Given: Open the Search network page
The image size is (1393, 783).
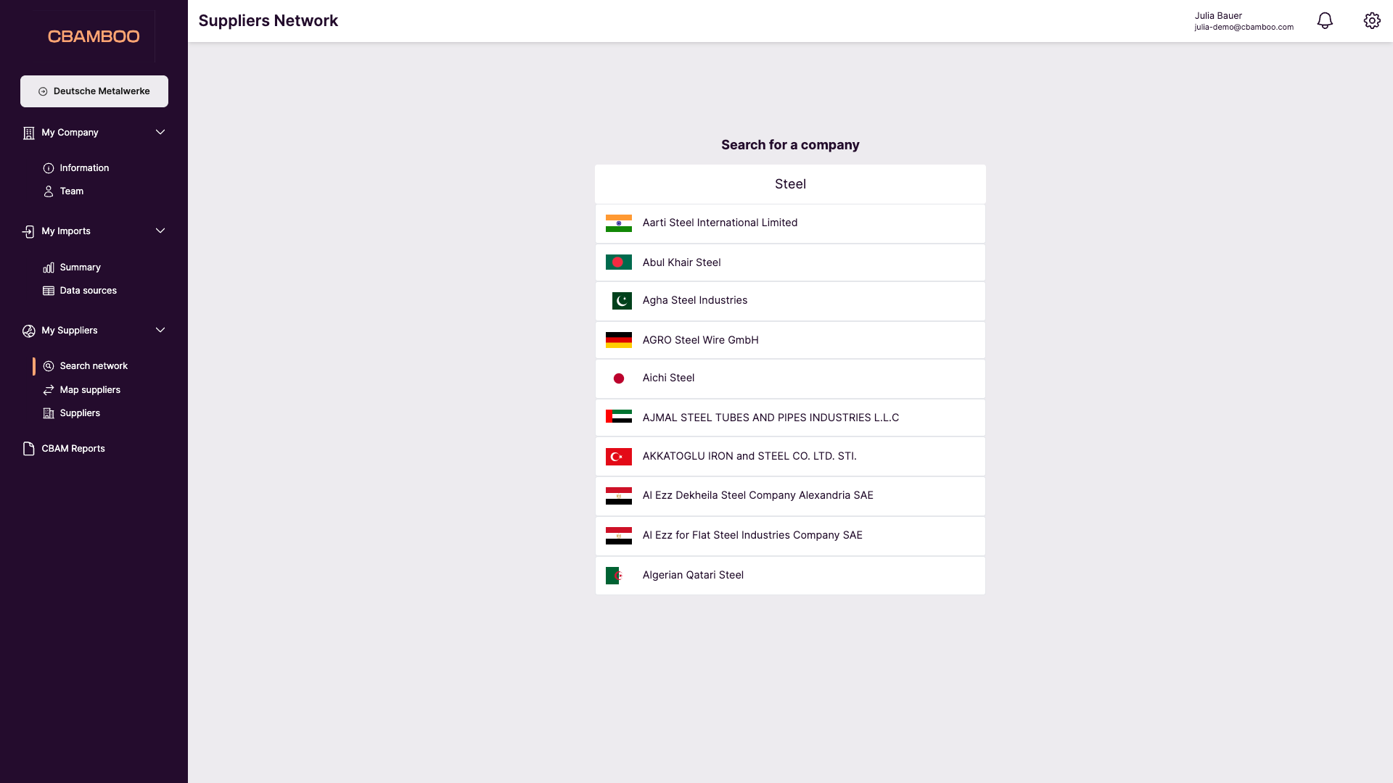Looking at the screenshot, I should click(x=94, y=365).
